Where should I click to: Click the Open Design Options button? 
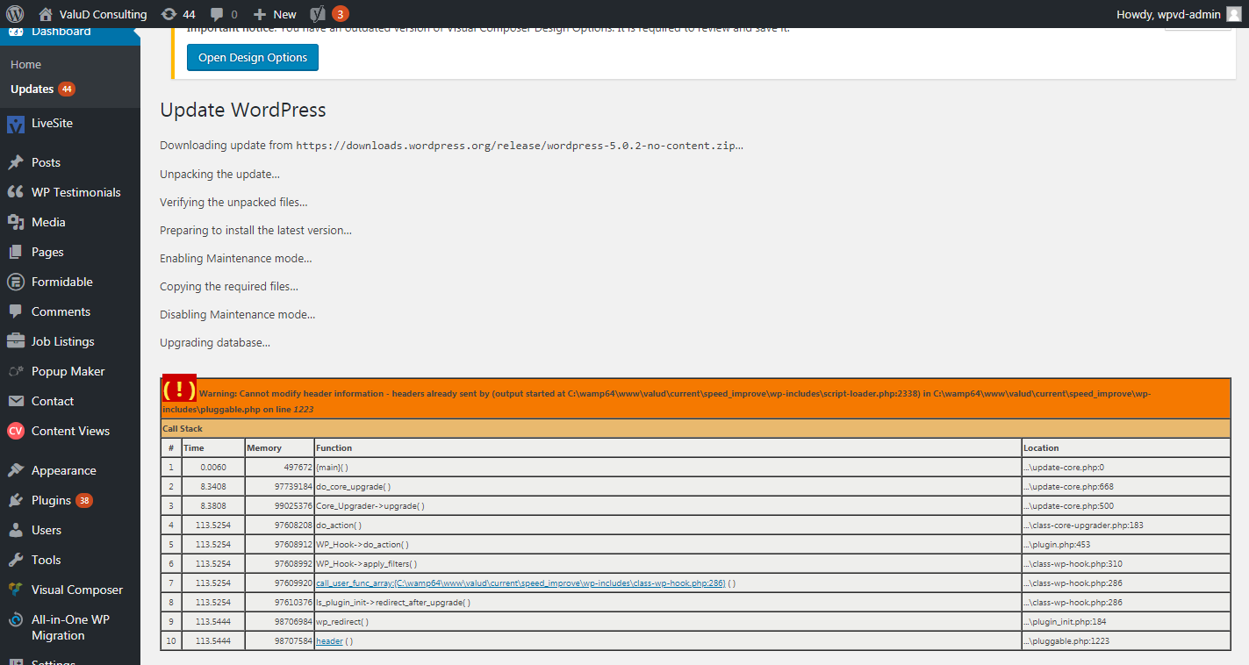pyautogui.click(x=253, y=57)
